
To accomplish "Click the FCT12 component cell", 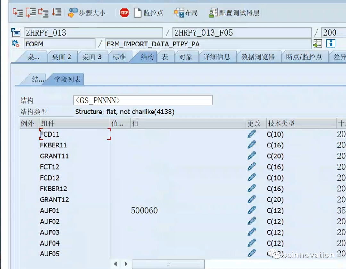I will 75,167.
